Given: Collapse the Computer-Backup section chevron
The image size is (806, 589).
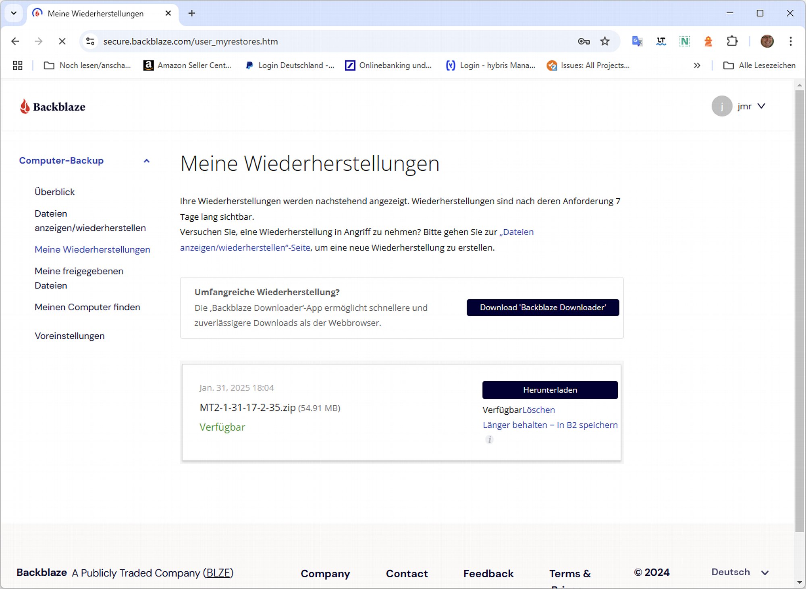Looking at the screenshot, I should pyautogui.click(x=147, y=161).
